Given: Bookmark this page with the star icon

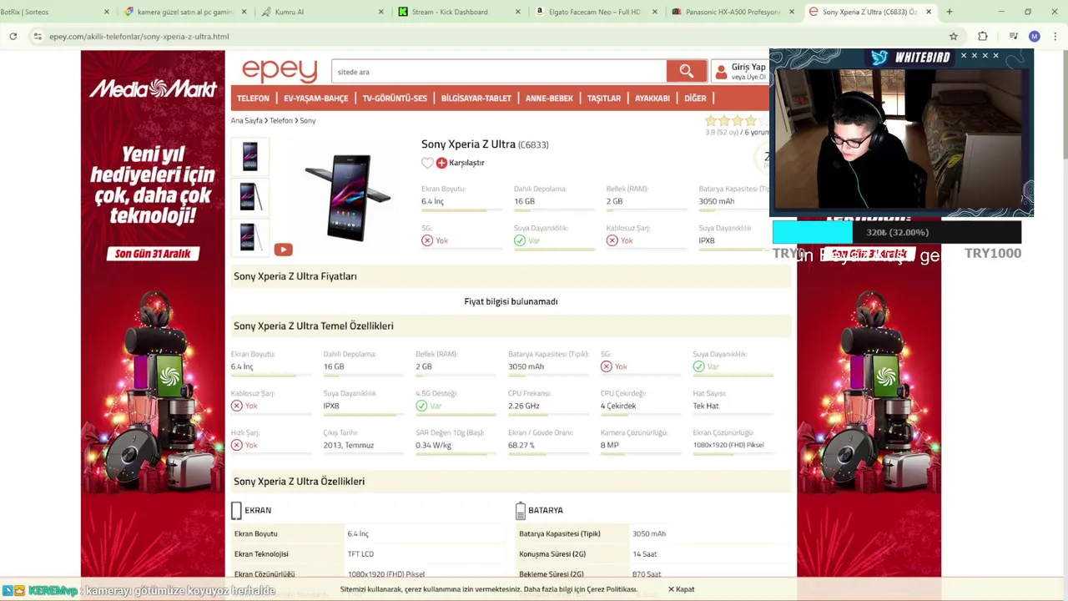Looking at the screenshot, I should click(954, 36).
